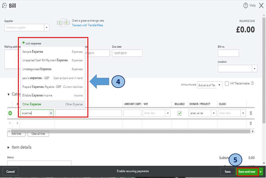Click the green add line plus icon
This screenshot has width=266, height=178.
(10, 113)
